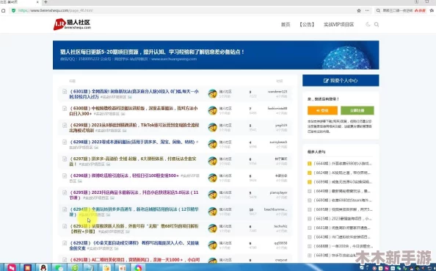Image resolution: width=436 pixels, height=271 pixels.
Task: Click the author avatar on 6301期 row
Action: point(212,94)
